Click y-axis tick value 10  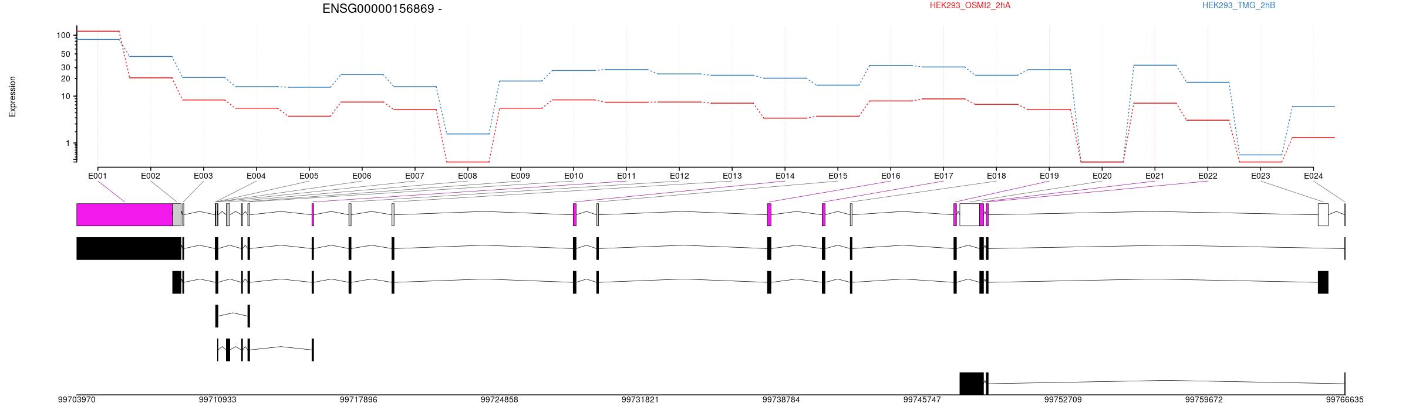(x=66, y=96)
